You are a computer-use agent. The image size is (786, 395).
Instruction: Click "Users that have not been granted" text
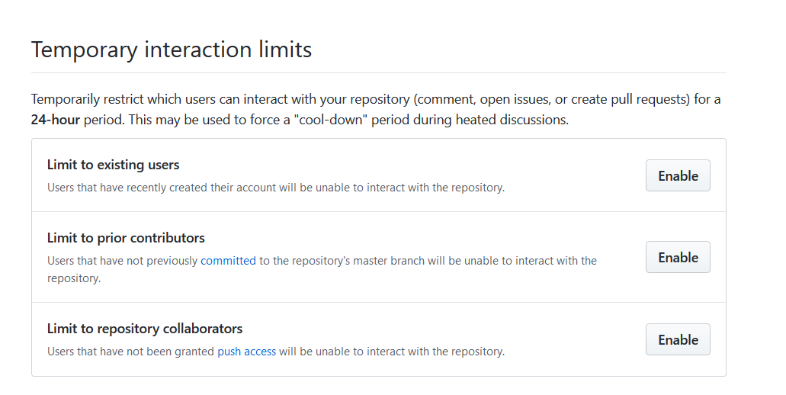[131, 352]
